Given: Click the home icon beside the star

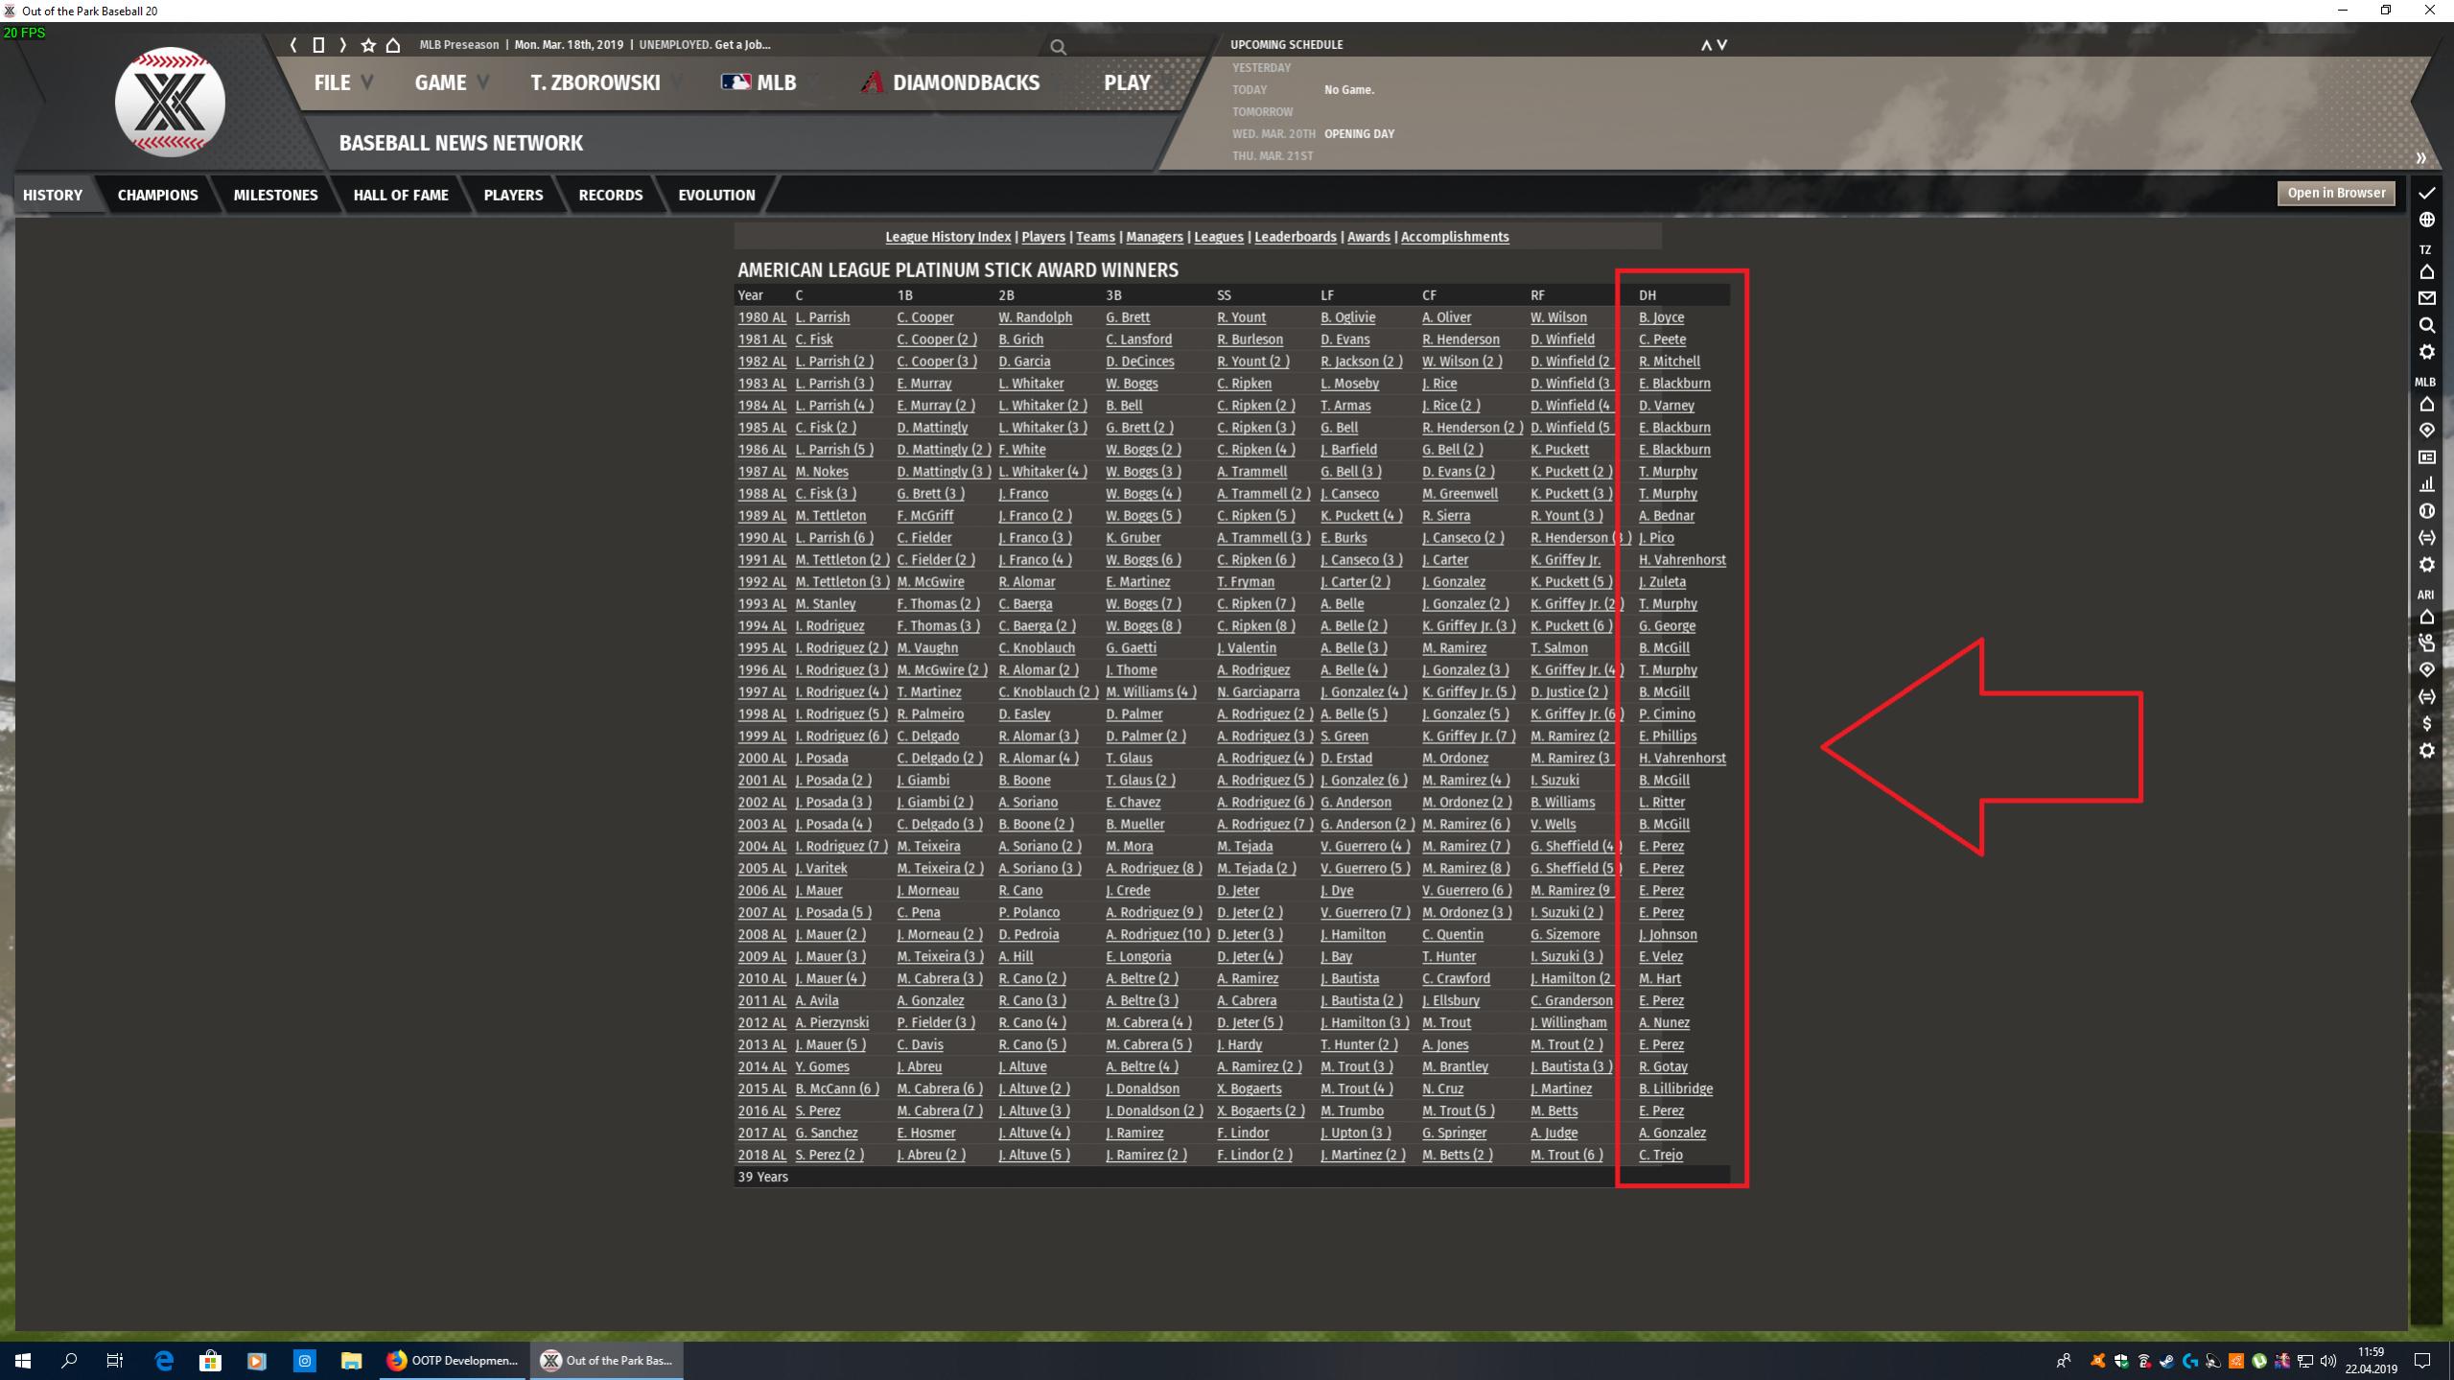Looking at the screenshot, I should [393, 45].
